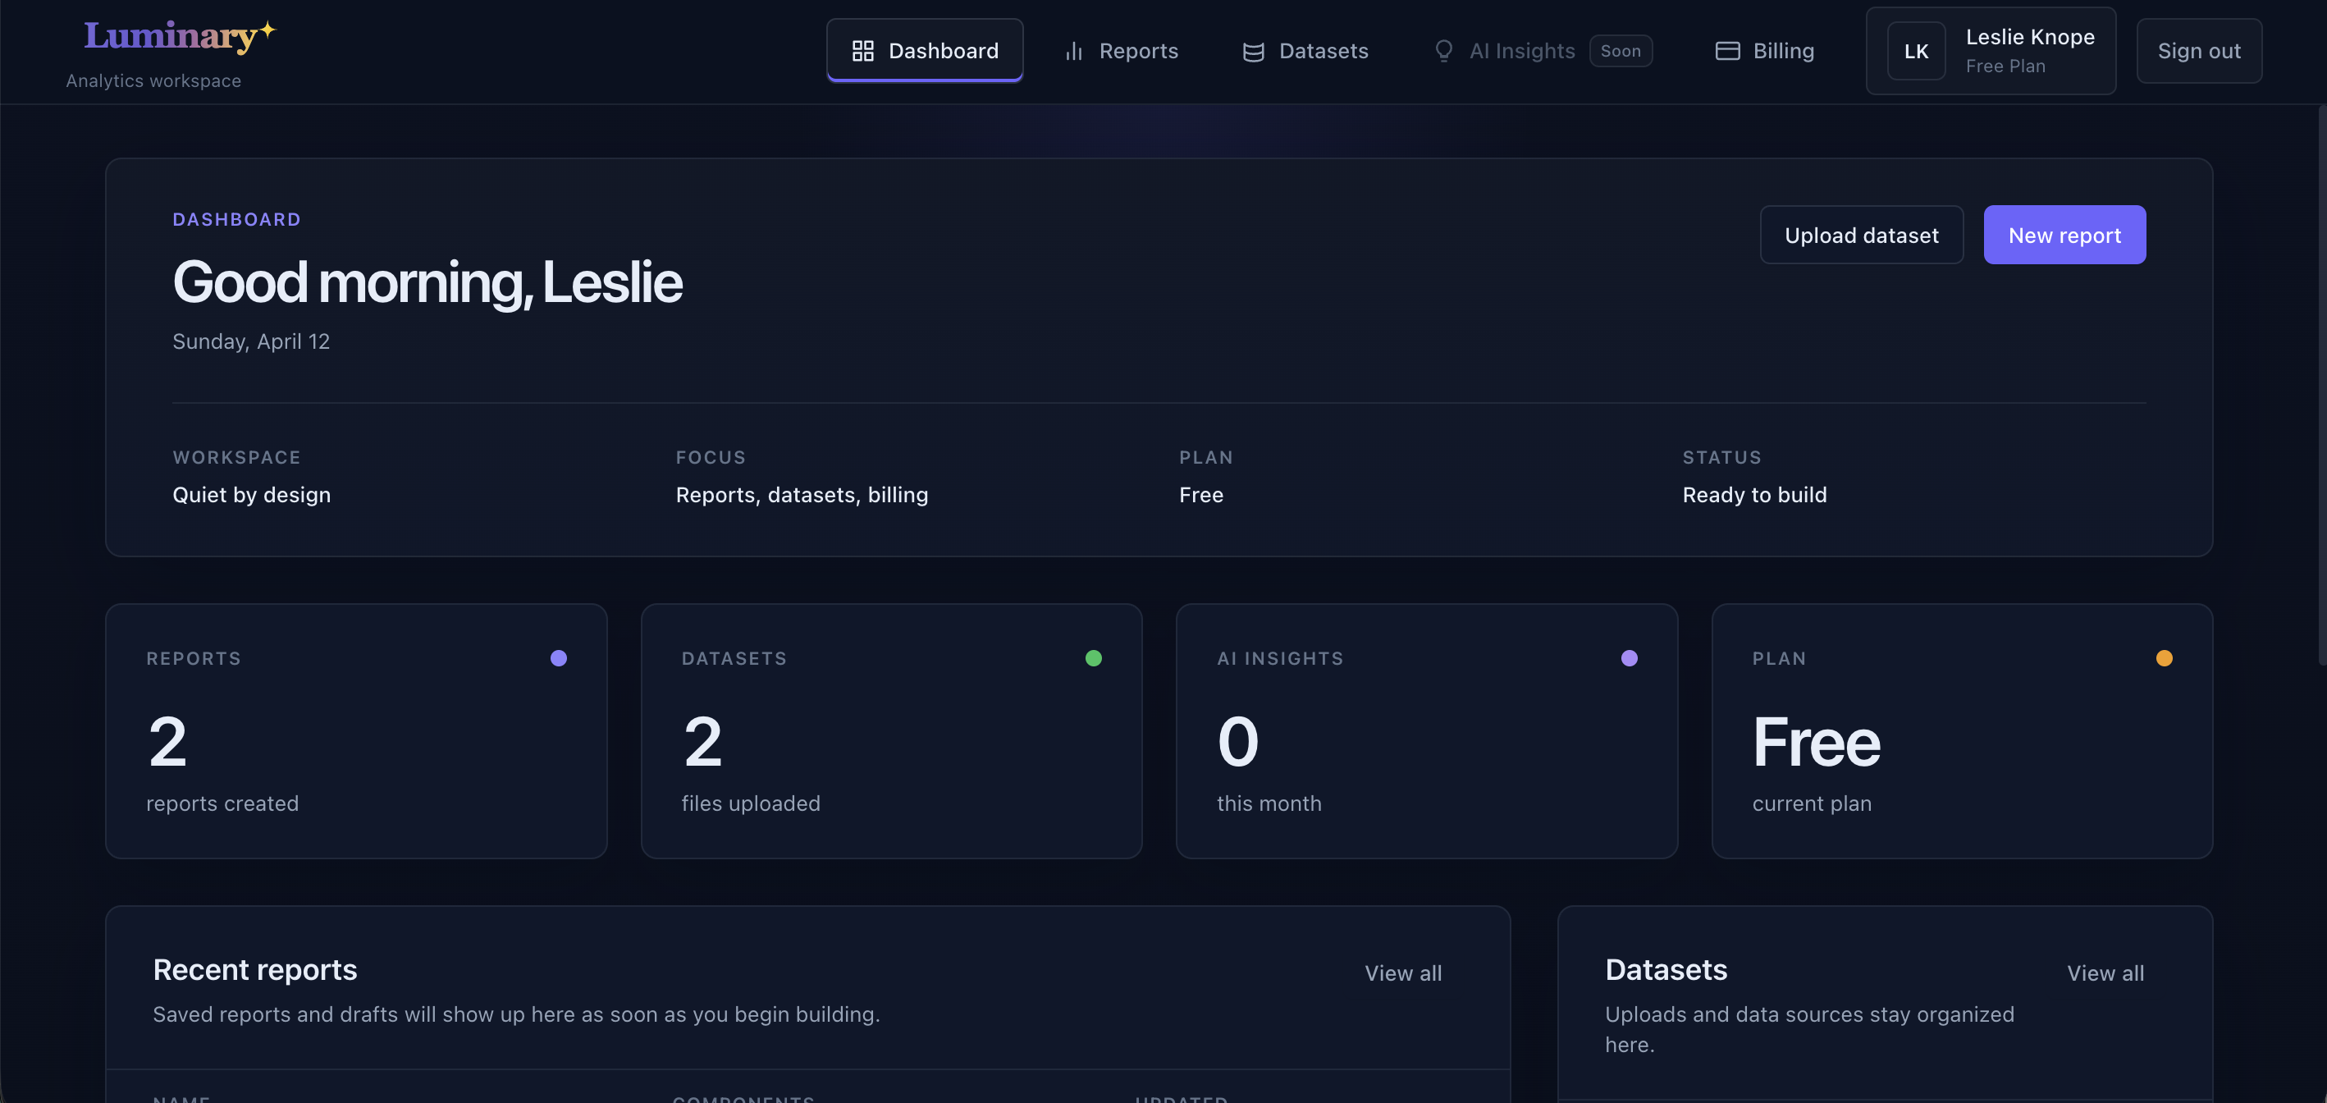Click the purple dot on the AI Insights card
2327x1103 pixels.
1629,657
